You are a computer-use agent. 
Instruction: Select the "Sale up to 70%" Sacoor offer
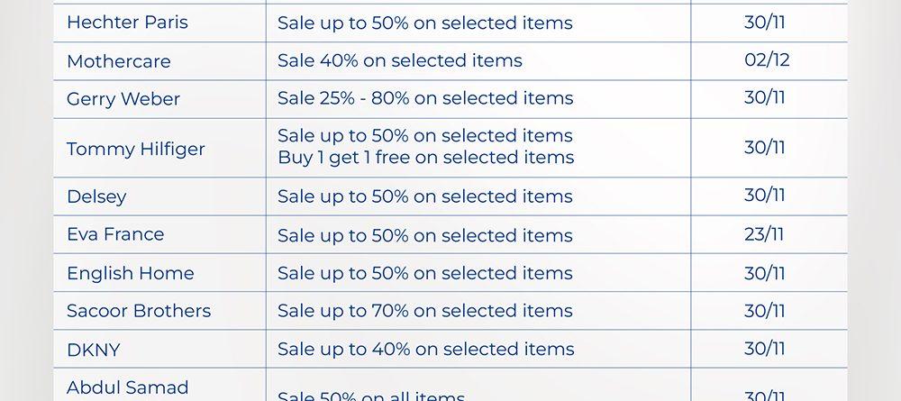(x=424, y=312)
